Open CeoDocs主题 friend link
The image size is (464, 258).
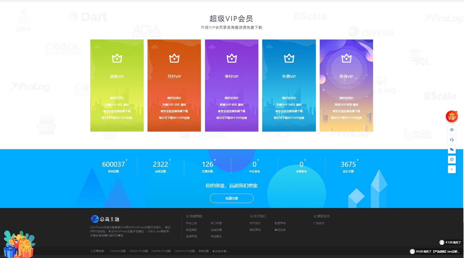click(x=118, y=251)
